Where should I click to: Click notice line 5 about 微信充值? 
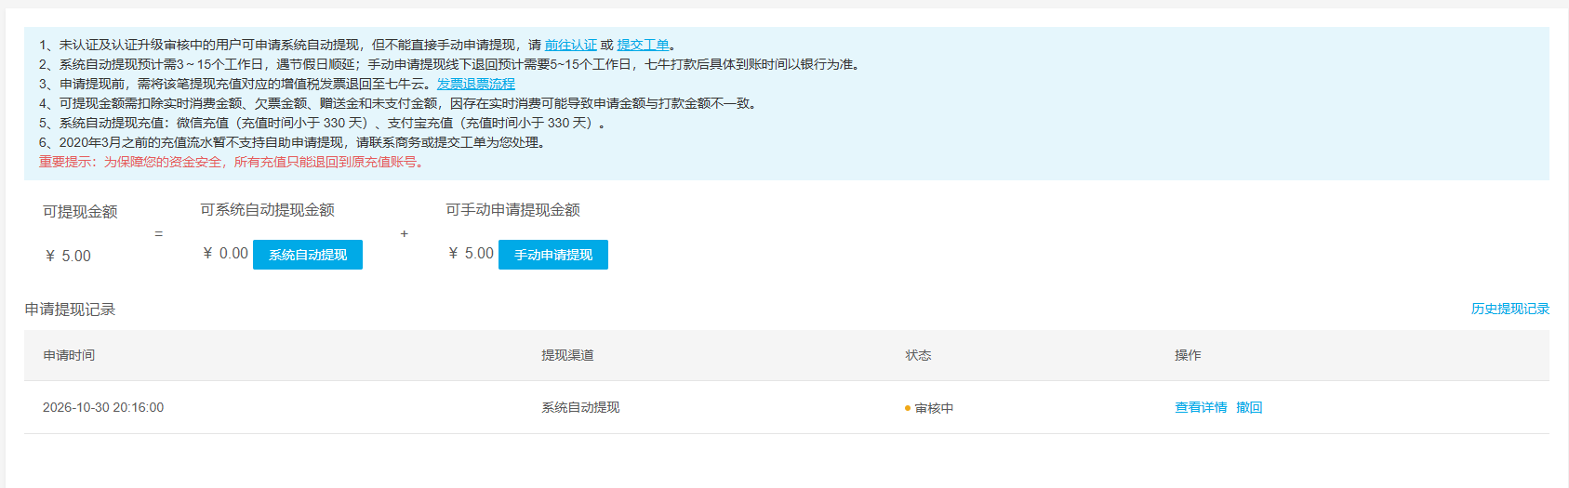click(324, 123)
